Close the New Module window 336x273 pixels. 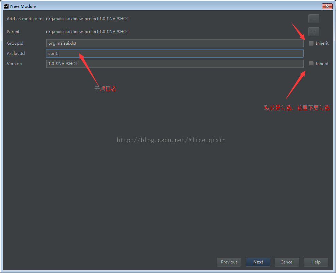click(327, 6)
